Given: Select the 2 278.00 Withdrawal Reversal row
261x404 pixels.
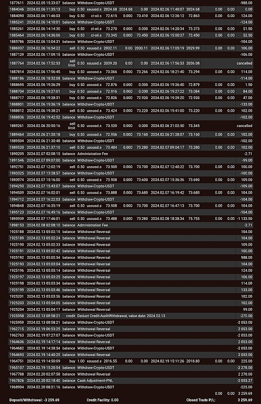Looking at the screenshot, I should pyautogui.click(x=130, y=374).
